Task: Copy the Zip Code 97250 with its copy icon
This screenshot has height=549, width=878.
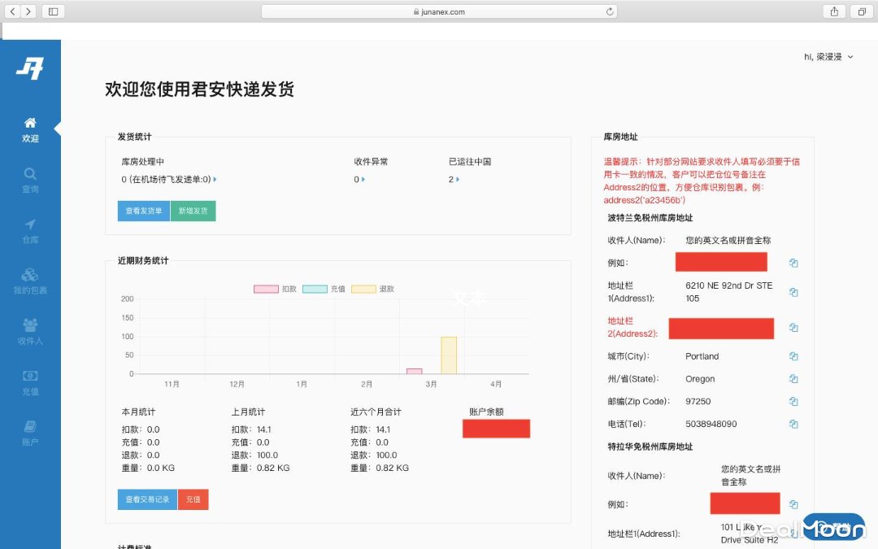Action: 793,401
